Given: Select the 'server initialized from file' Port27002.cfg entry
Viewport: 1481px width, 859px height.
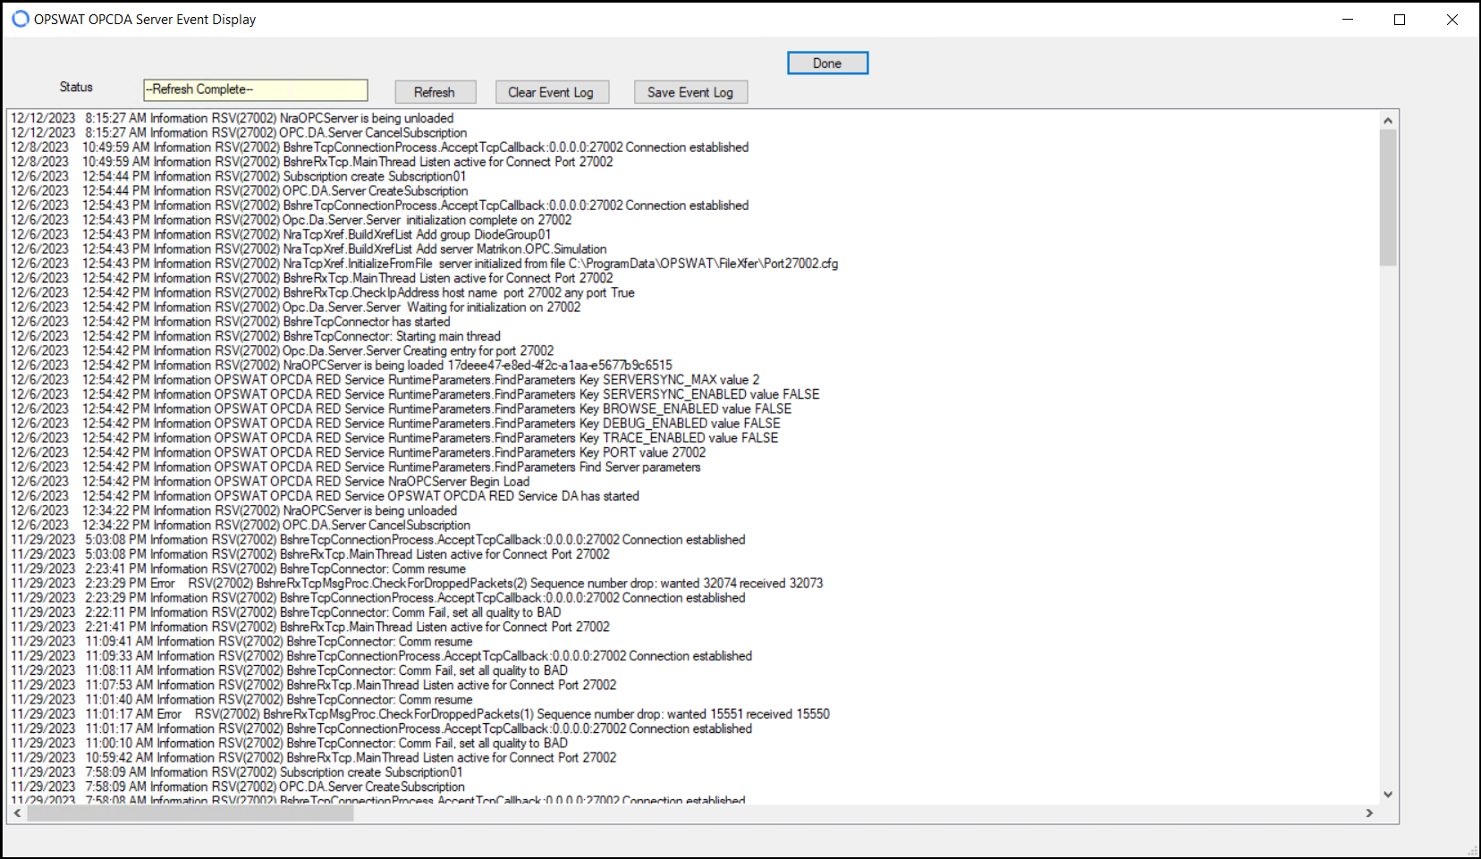Looking at the screenshot, I should (425, 264).
